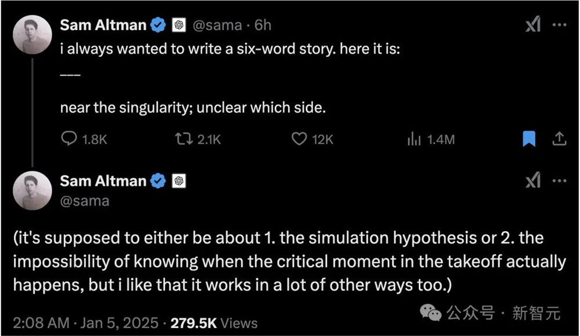
Task: Open the more options menu on first tweet
Action: point(559,25)
